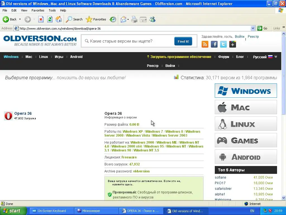286x215 pixels.
Task: Switch to the OPERA 36 taskbar window
Action: pyautogui.click(x=141, y=211)
